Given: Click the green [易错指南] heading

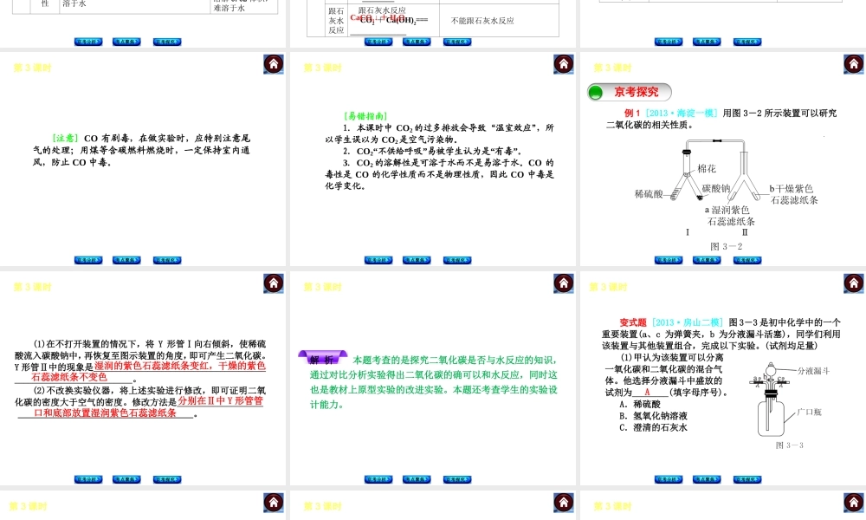Looking at the screenshot, I should [x=365, y=116].
